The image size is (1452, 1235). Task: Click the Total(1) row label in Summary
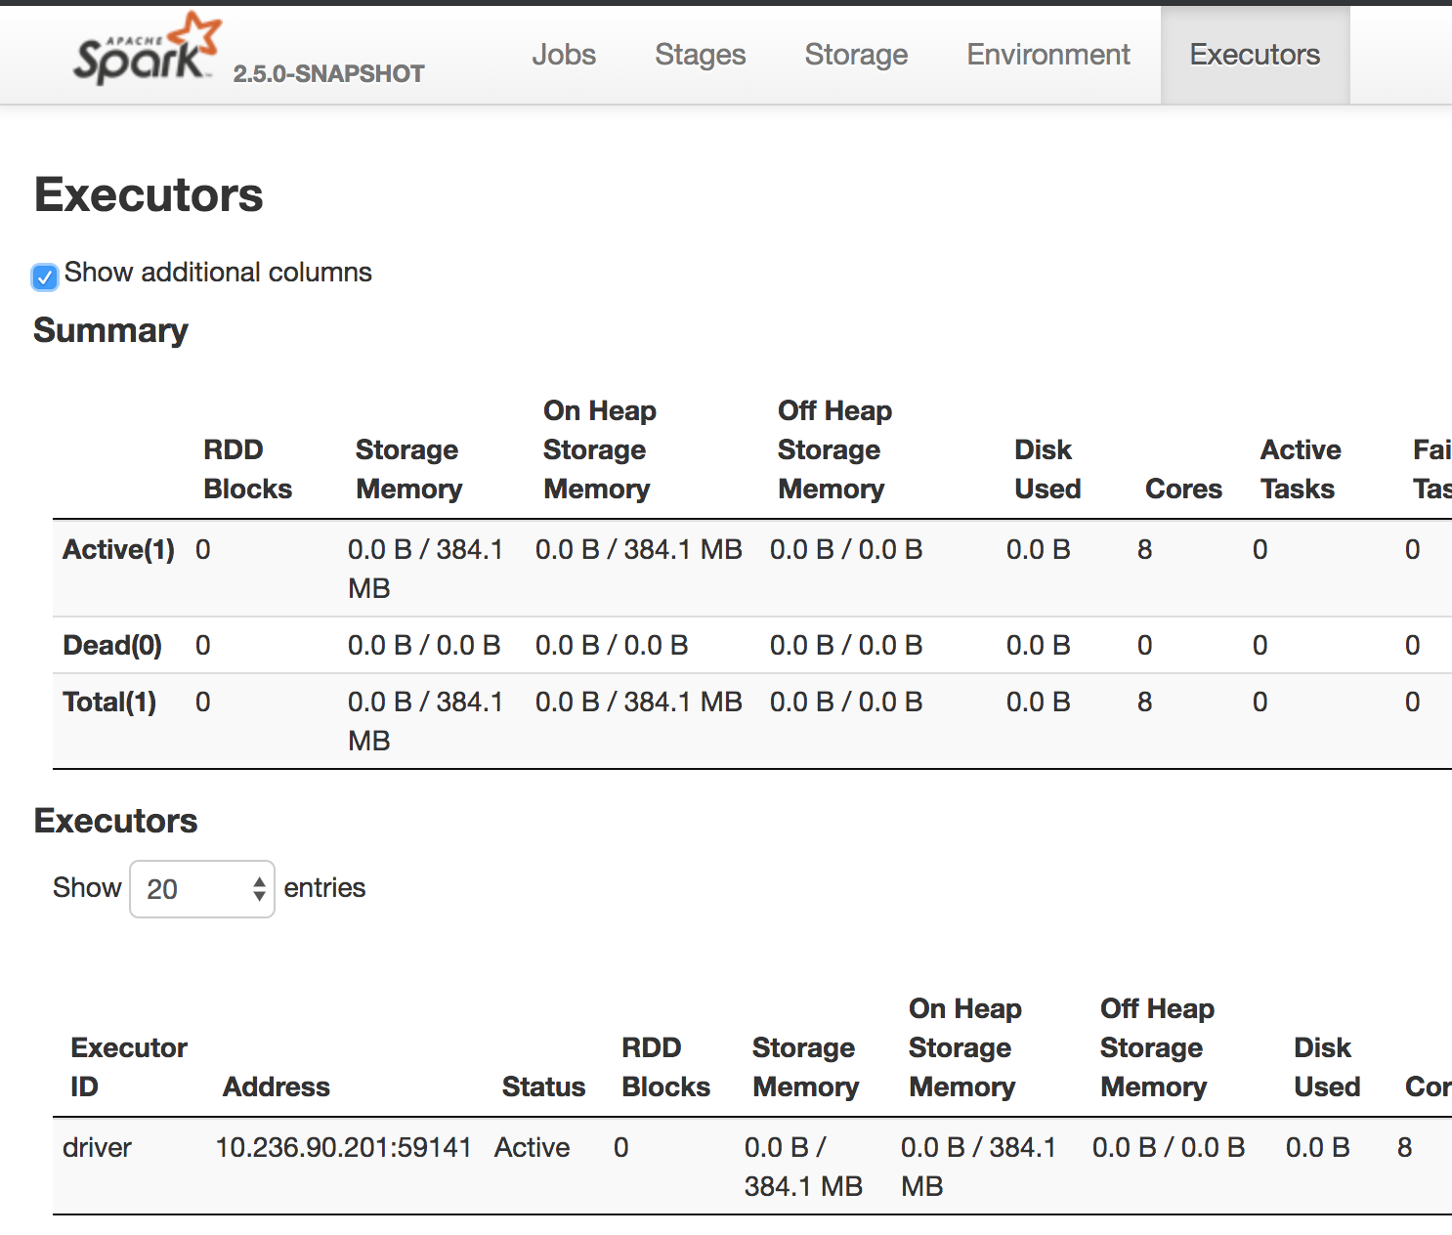pos(109,702)
